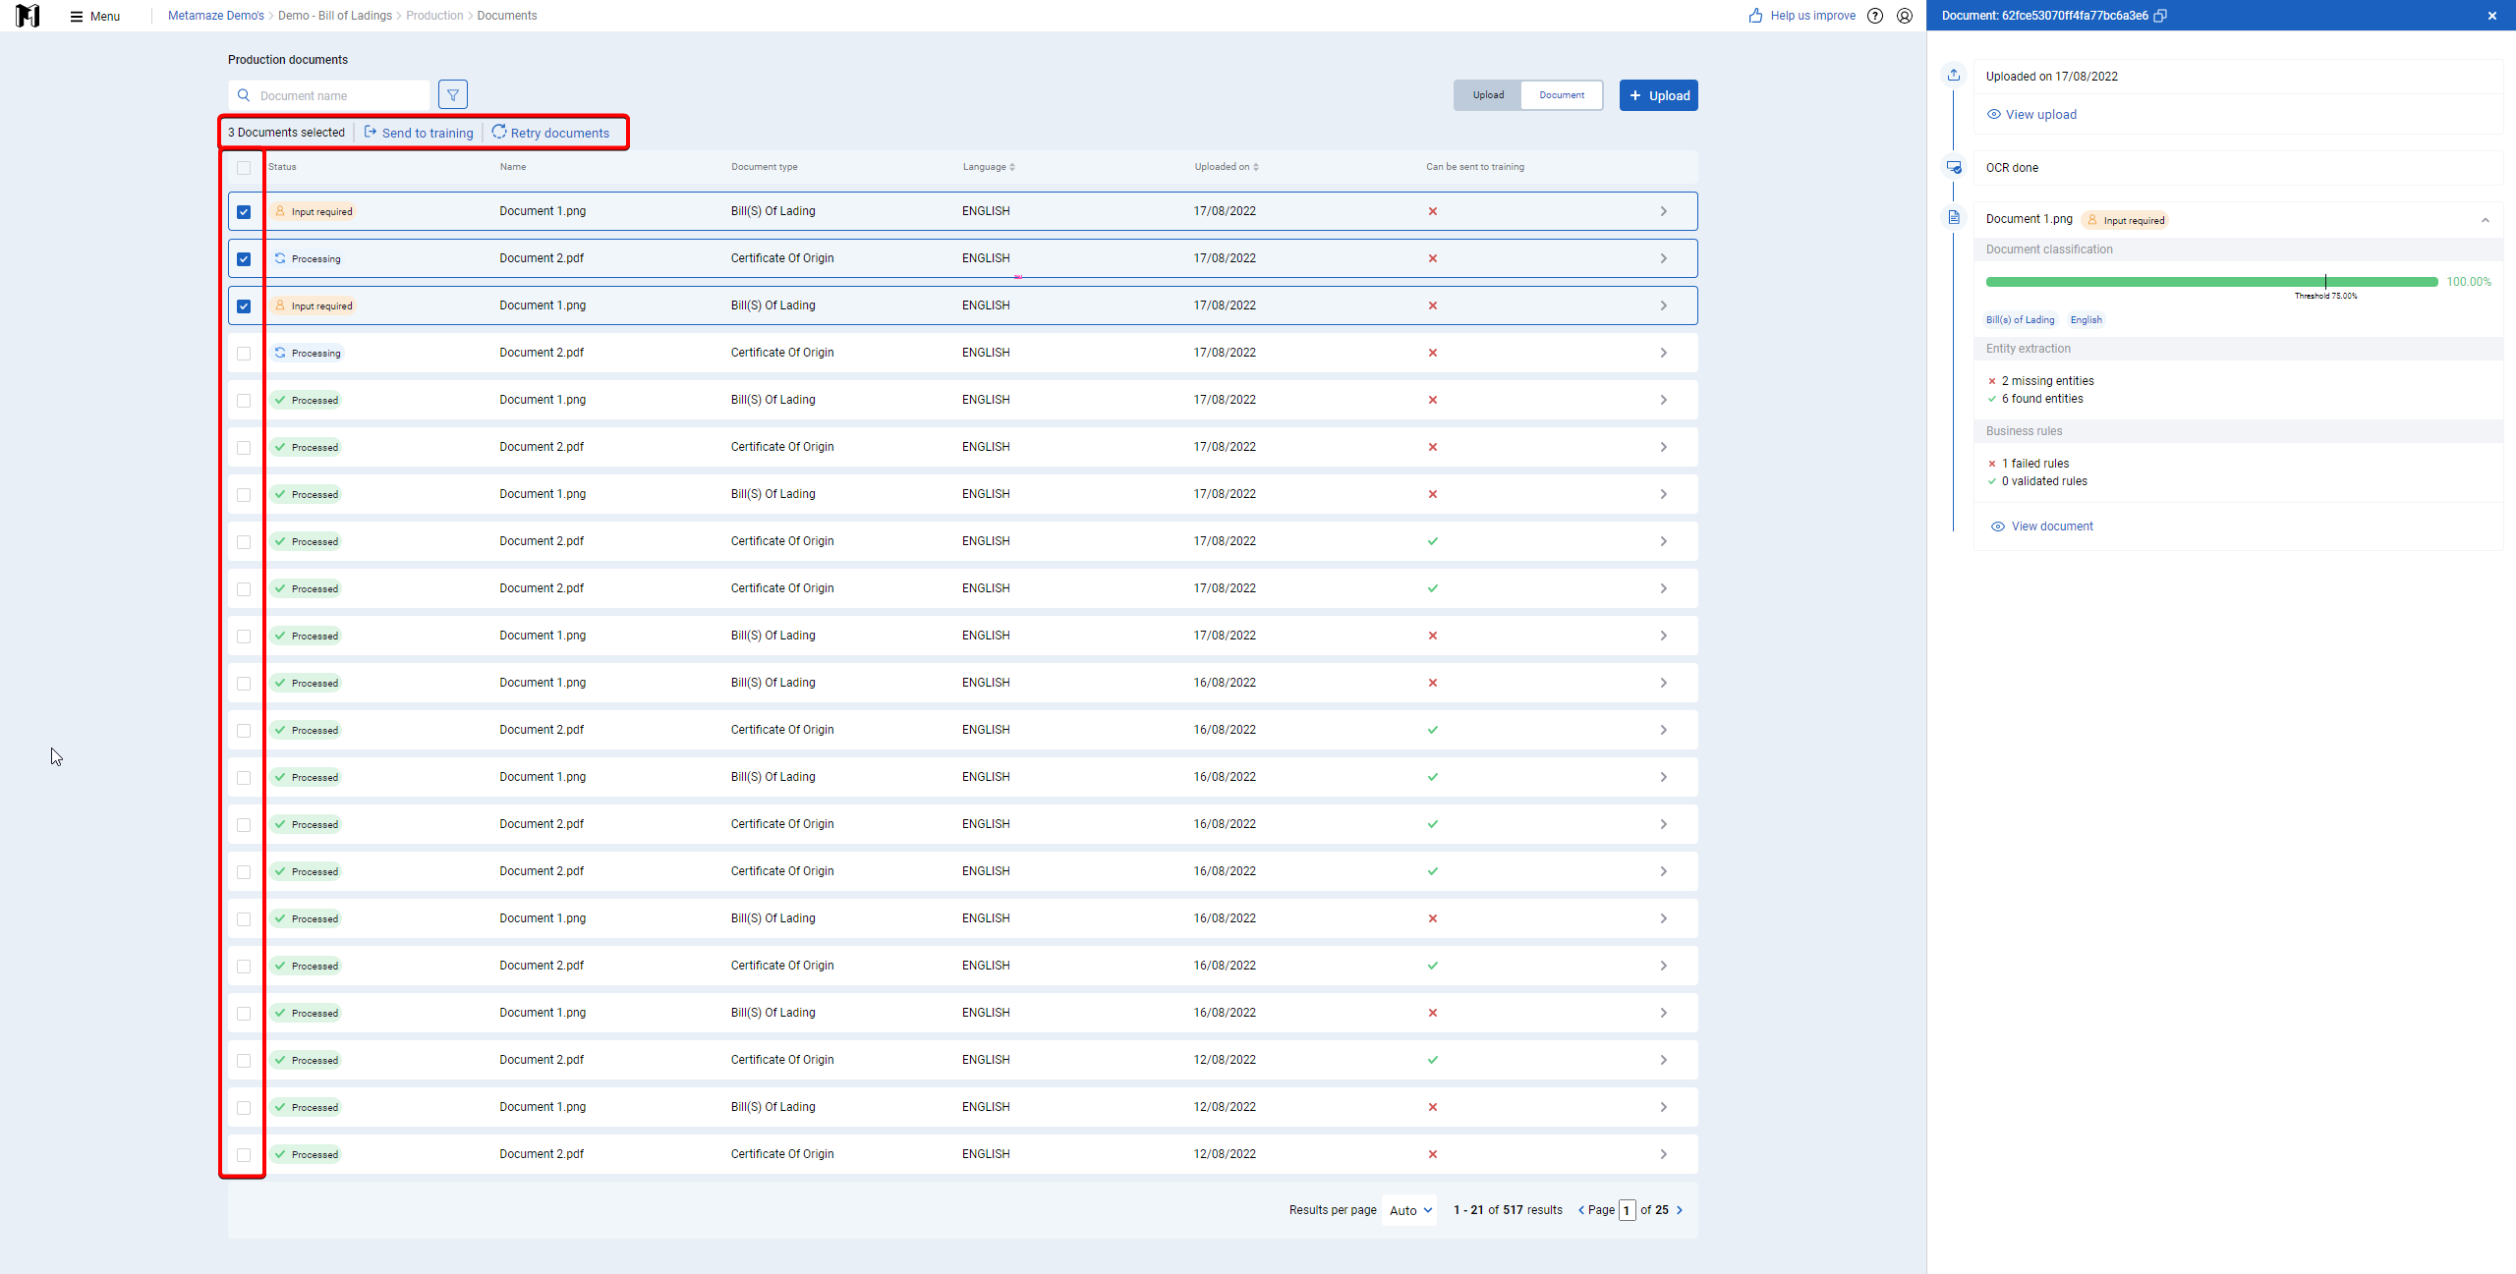Open the 'Results per page' Auto dropdown
This screenshot has height=1274, width=2516.
[1410, 1210]
